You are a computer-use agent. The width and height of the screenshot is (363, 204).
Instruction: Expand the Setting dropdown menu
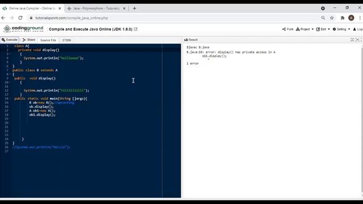click(341, 29)
